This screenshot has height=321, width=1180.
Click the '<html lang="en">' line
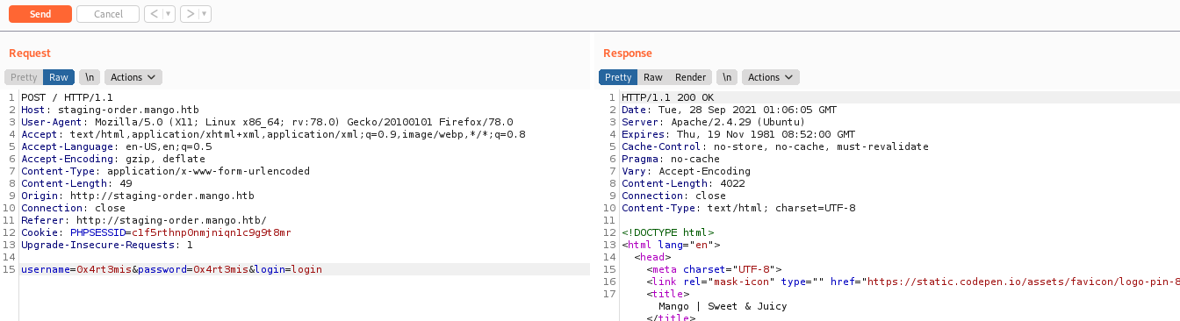tap(671, 245)
